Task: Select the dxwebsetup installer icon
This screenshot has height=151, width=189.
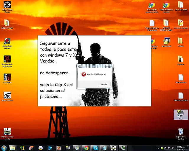Action: point(166,42)
